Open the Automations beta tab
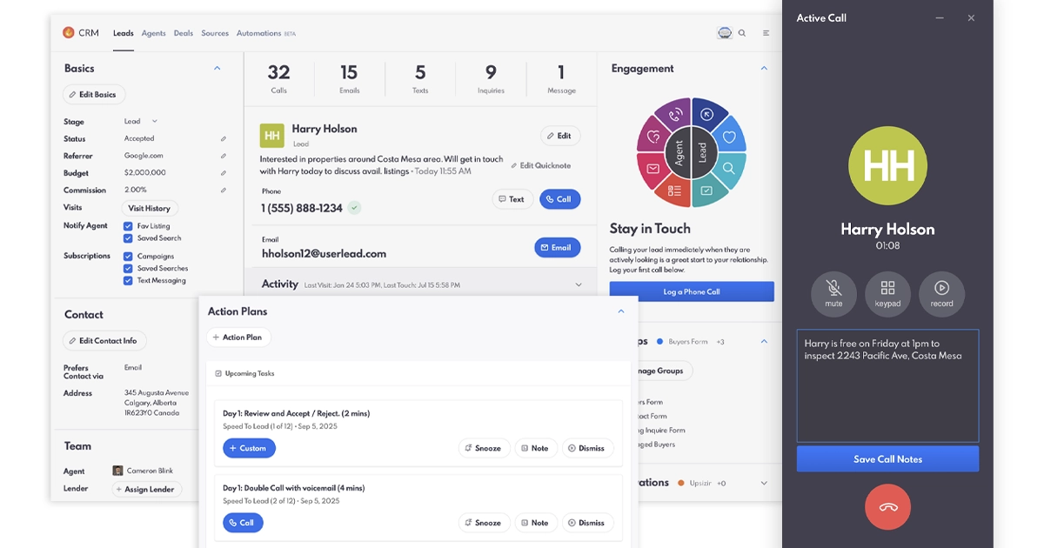Image resolution: width=1044 pixels, height=548 pixels. tap(266, 33)
